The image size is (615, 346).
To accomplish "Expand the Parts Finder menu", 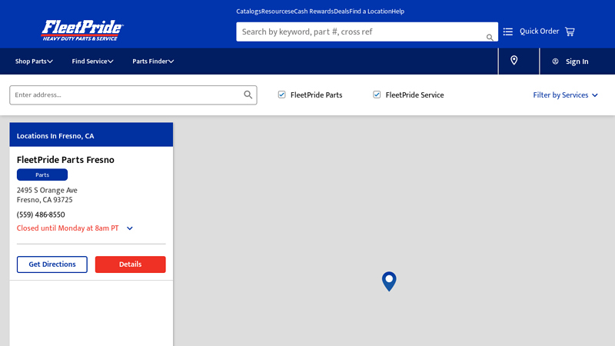I will (153, 62).
